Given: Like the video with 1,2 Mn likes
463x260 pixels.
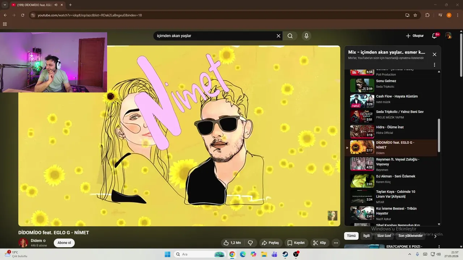Looking at the screenshot, I should [x=232, y=243].
